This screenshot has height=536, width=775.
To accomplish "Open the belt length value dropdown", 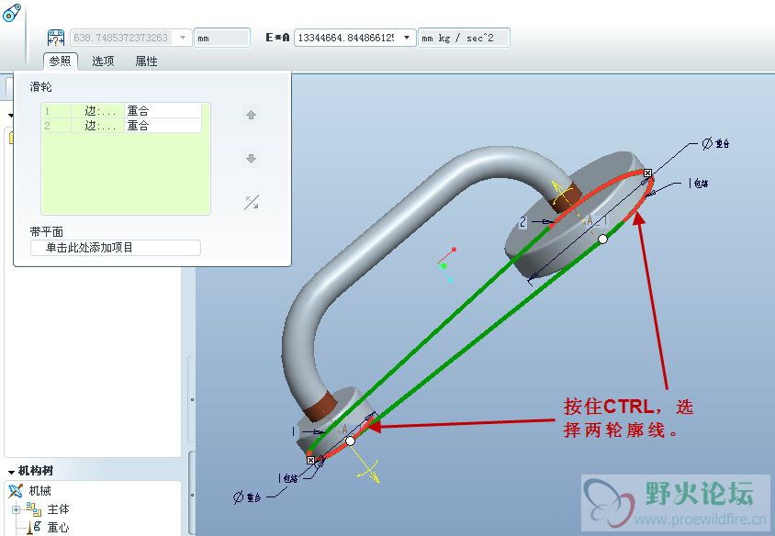I will (183, 38).
